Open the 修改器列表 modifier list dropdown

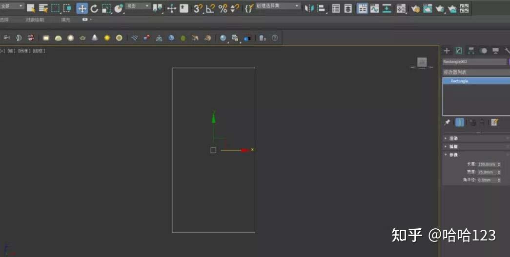476,72
